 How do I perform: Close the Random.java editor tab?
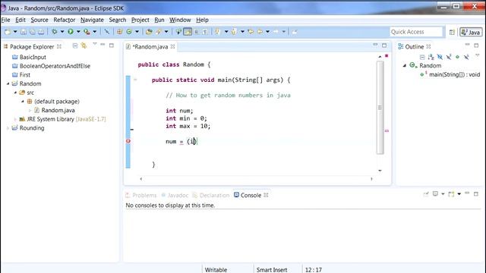pyautogui.click(x=172, y=46)
